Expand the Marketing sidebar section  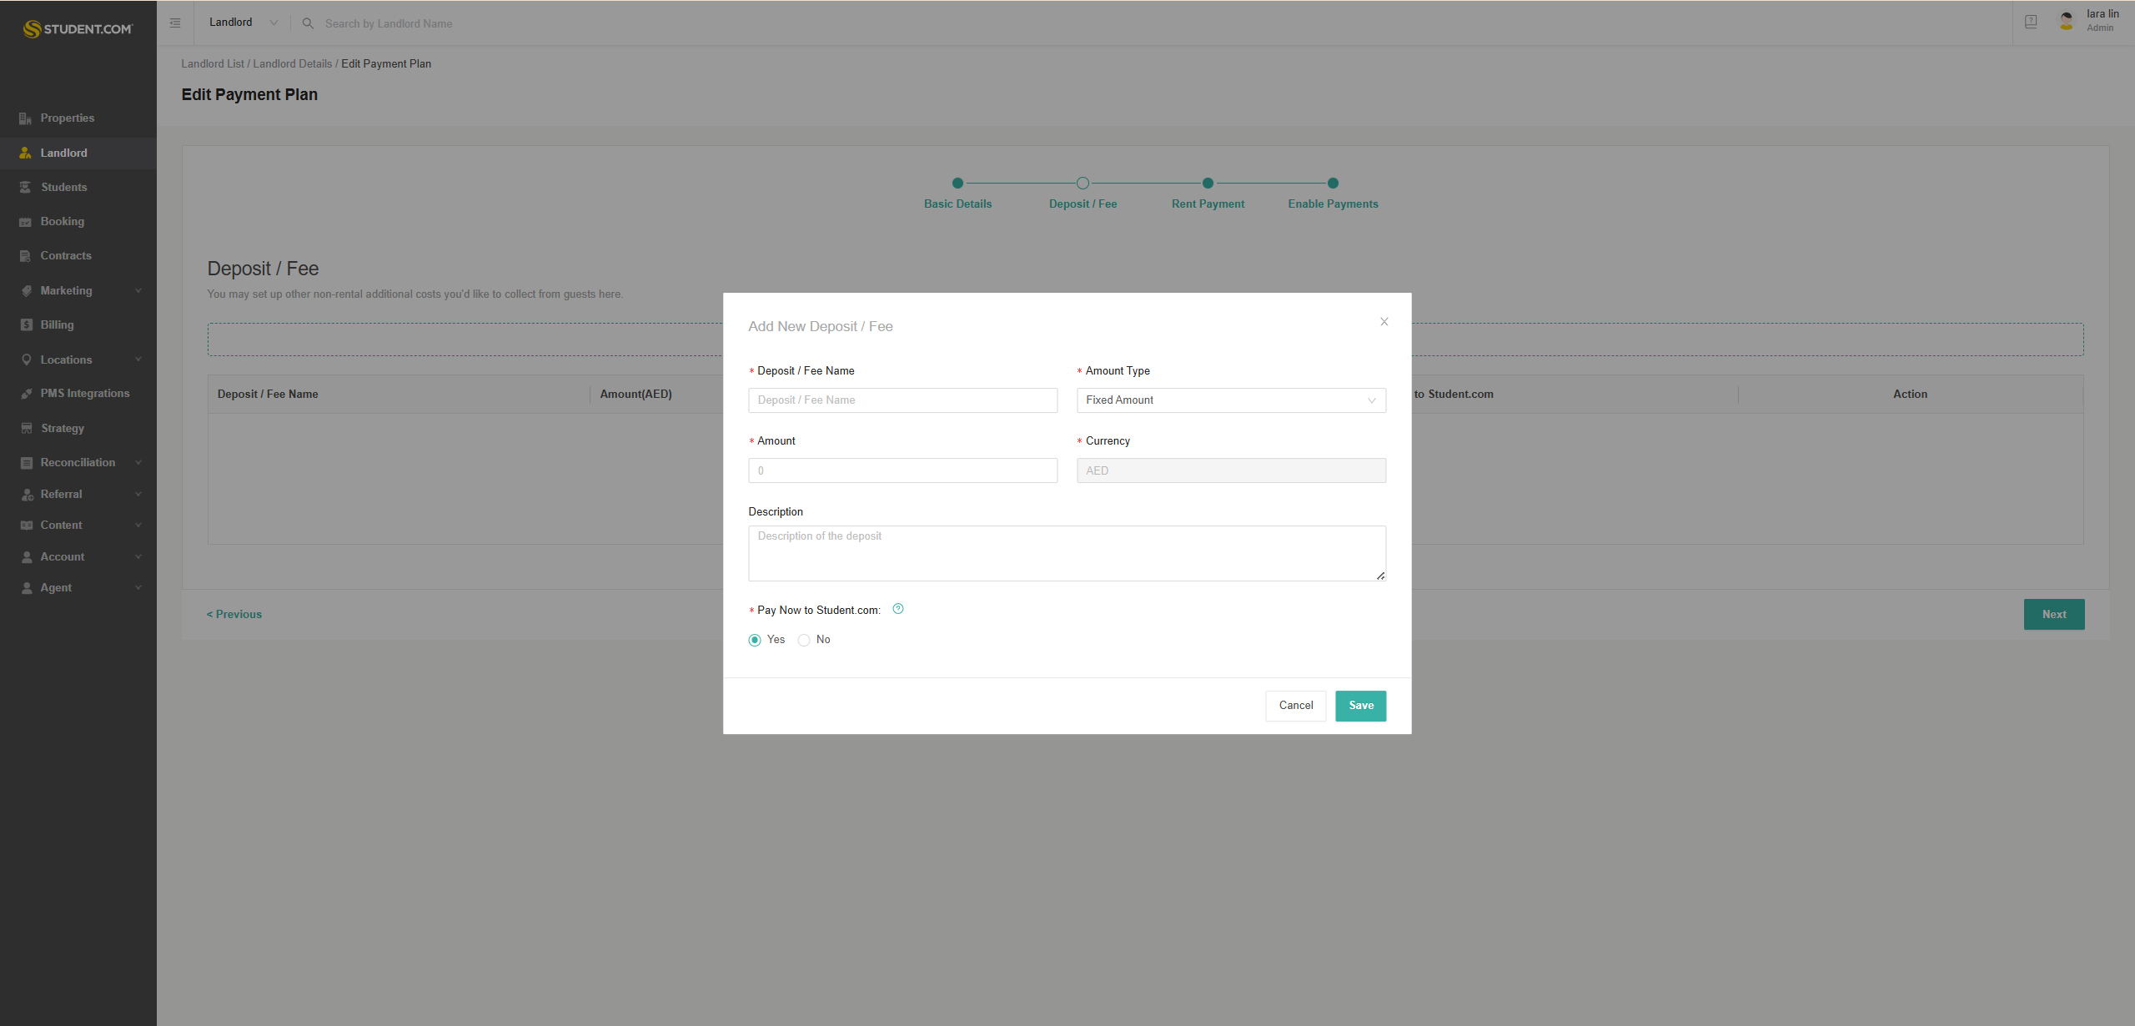coord(78,290)
